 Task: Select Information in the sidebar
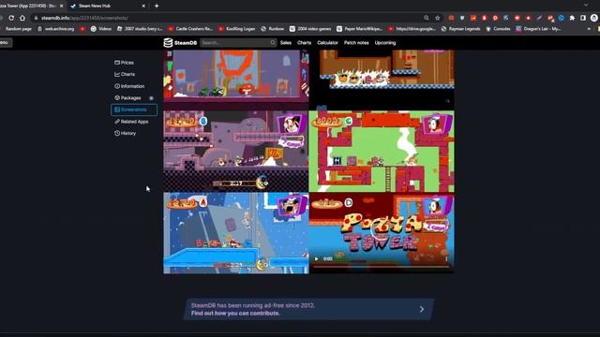tap(129, 86)
